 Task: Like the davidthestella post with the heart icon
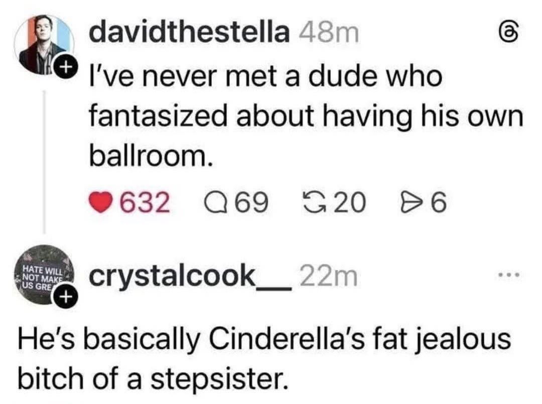tap(102, 203)
